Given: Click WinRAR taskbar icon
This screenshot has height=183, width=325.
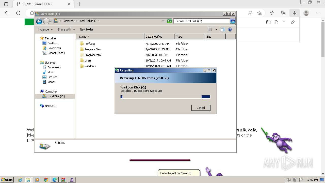Looking at the screenshot, I should 63,180.
